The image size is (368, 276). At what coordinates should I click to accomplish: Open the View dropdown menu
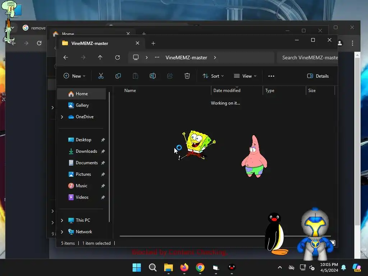pos(245,76)
